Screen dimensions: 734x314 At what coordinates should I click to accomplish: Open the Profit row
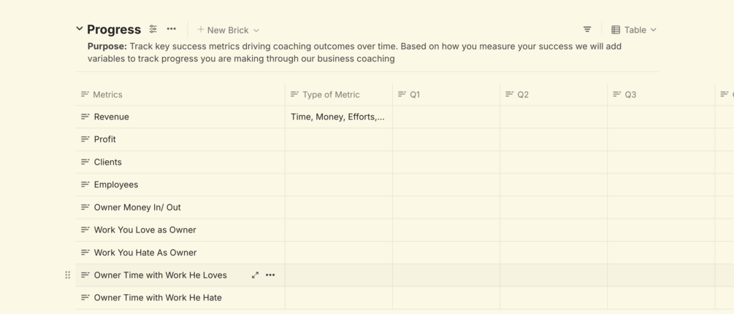pyautogui.click(x=105, y=139)
